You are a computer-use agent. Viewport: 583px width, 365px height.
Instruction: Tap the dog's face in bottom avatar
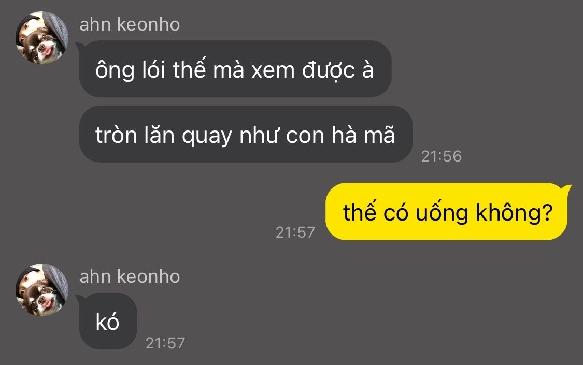(44, 297)
